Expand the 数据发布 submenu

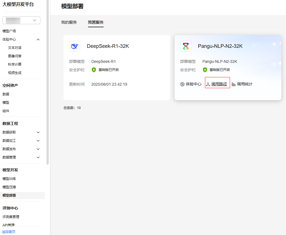38,149
